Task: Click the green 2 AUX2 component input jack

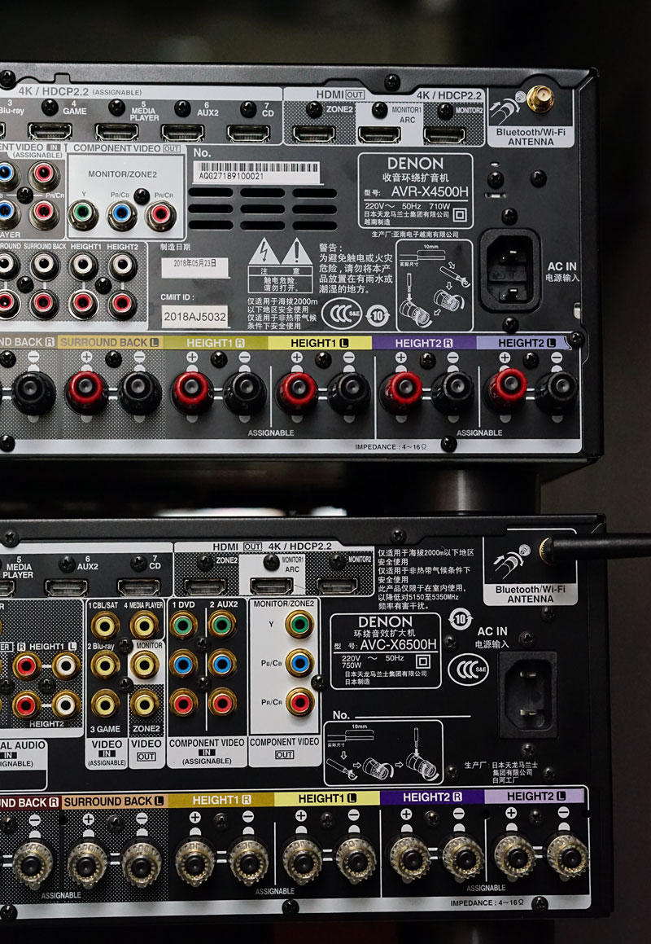Action: [222, 625]
